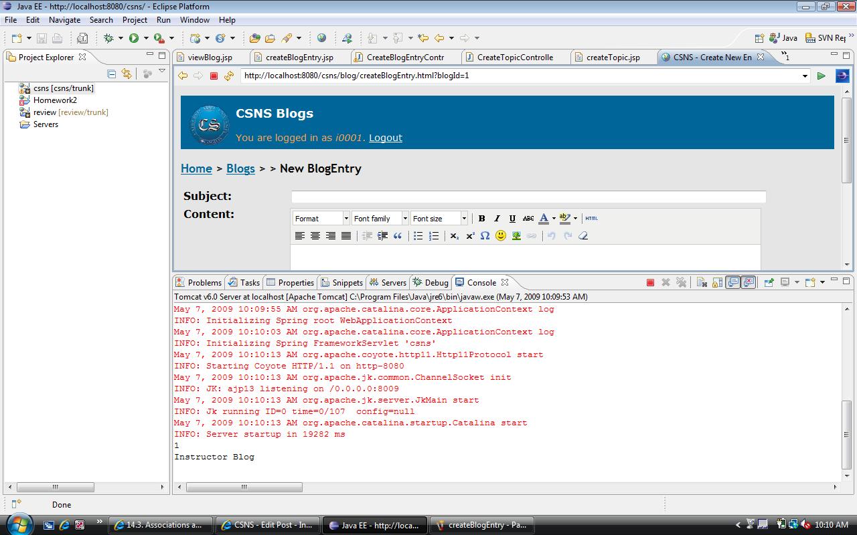Click the Logout link

(385, 138)
